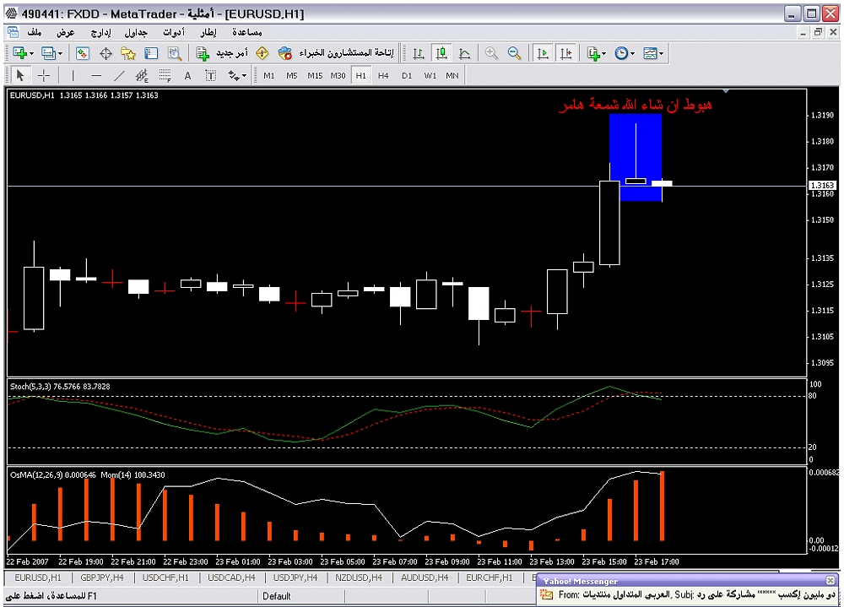Select the Crosshair tool
The image size is (844, 607).
[45, 75]
